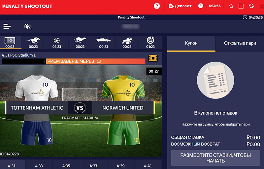This screenshot has height=169, width=264.
Task: Click the yellow Norwich jersey
Action: (x=123, y=88)
